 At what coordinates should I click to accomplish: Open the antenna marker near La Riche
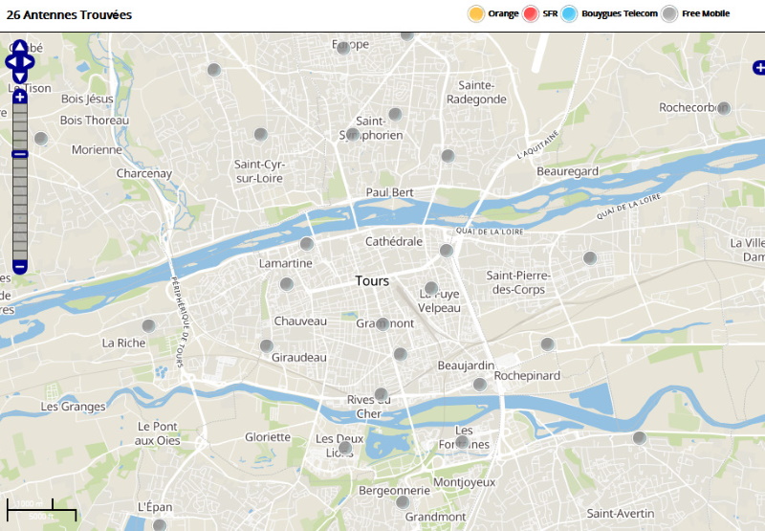click(148, 325)
